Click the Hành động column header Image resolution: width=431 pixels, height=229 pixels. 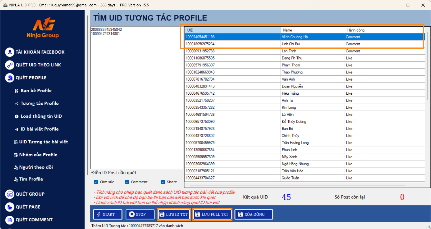[x=385, y=30]
